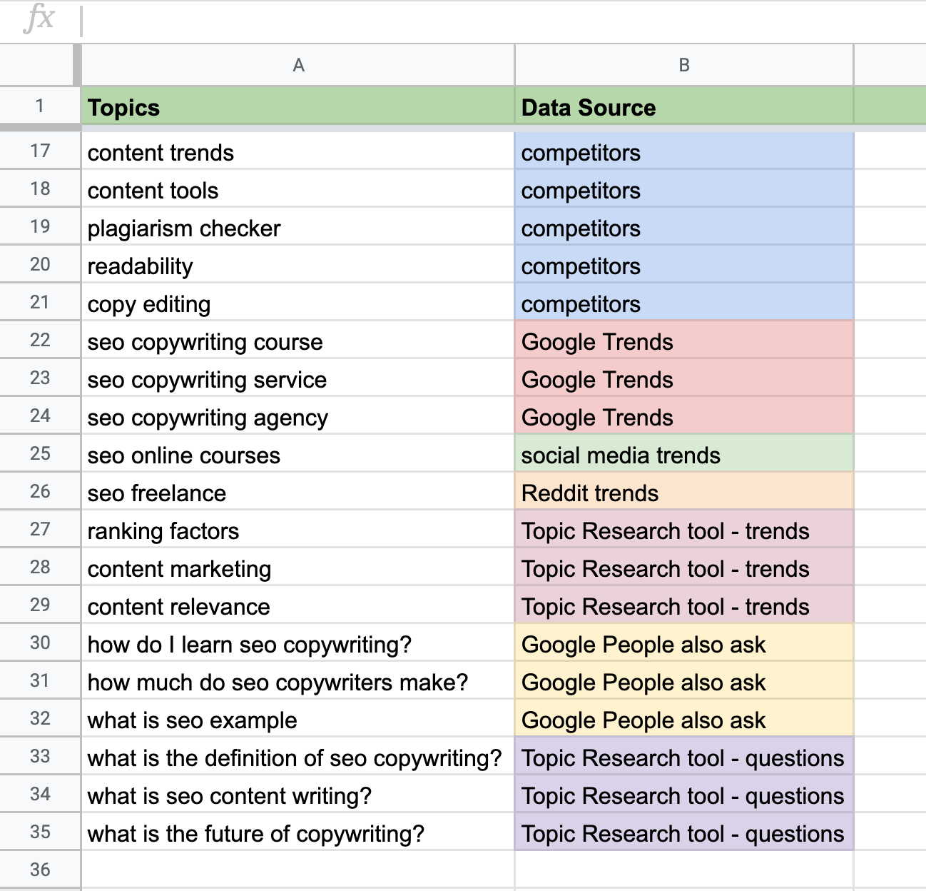This screenshot has height=891, width=926.
Task: Click row number 1 to select header row
Action: [40, 107]
